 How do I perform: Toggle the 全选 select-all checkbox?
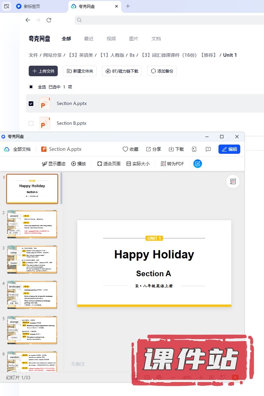(x=31, y=87)
